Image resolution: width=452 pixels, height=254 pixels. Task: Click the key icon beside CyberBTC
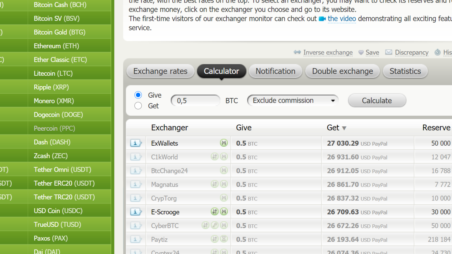[x=215, y=225]
